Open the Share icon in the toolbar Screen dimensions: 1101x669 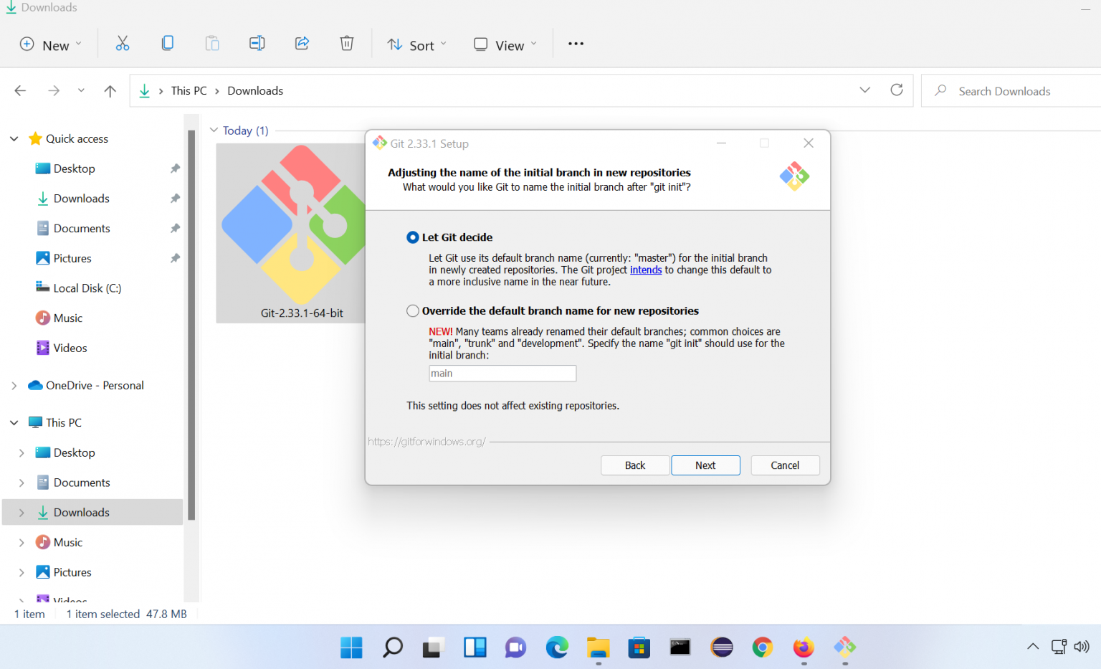pyautogui.click(x=302, y=43)
